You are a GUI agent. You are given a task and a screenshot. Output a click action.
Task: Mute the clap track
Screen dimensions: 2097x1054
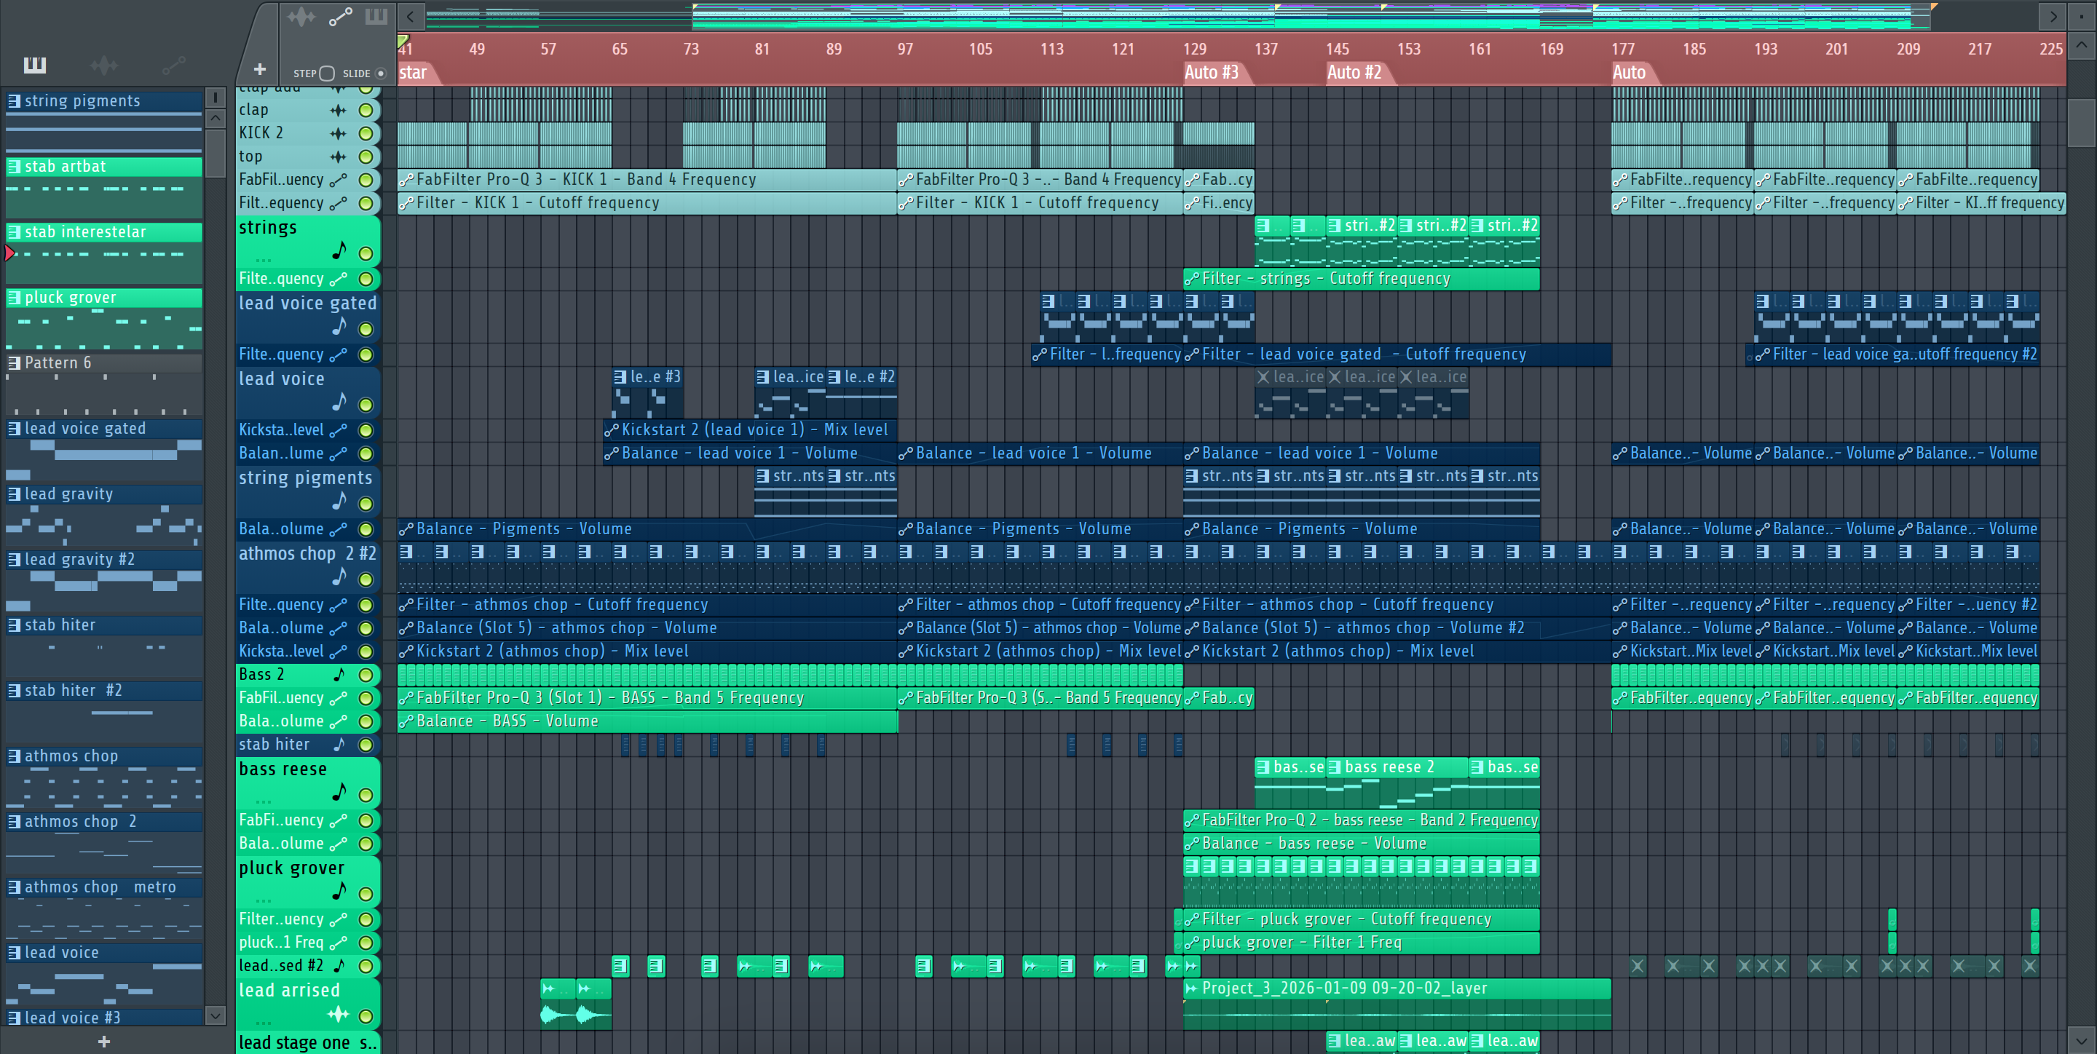coord(366,110)
